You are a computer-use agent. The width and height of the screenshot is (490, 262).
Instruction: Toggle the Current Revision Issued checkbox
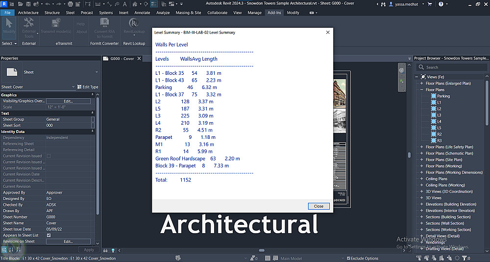point(49,156)
